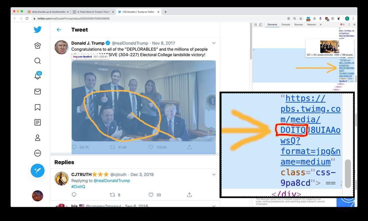Open the #DoItQ hashtag
This screenshot has height=221, width=368.
[x=78, y=187]
